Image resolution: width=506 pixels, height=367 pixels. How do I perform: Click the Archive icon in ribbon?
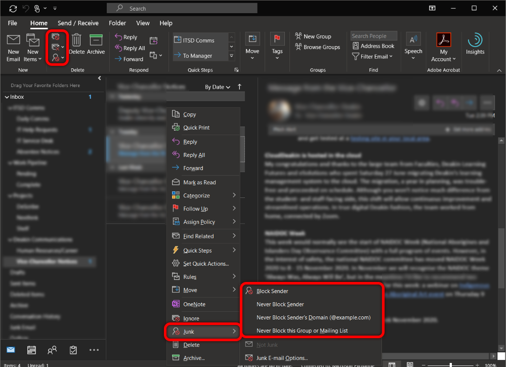96,40
